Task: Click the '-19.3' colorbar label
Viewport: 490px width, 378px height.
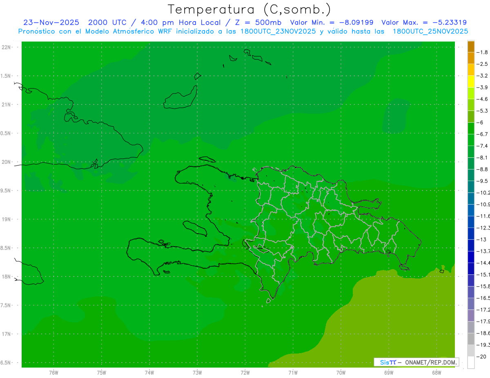Action: 483,345
